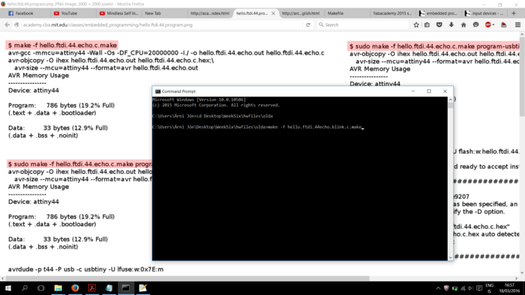Viewport: 525px width, 295px height.
Task: Show hidden system tray icons chevron
Action: click(x=438, y=288)
